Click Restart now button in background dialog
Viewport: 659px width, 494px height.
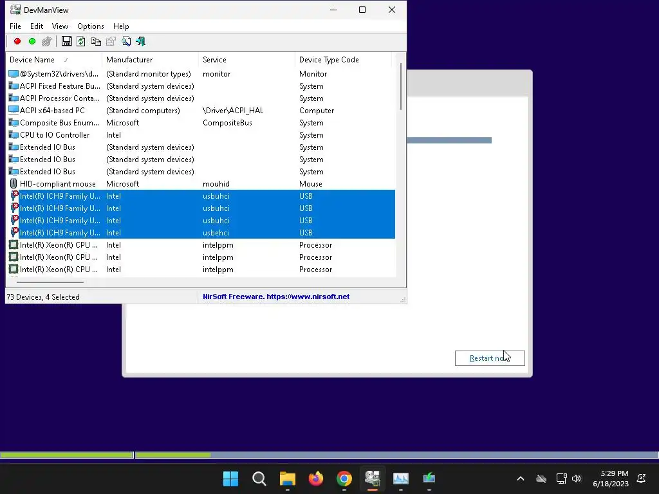tap(490, 358)
